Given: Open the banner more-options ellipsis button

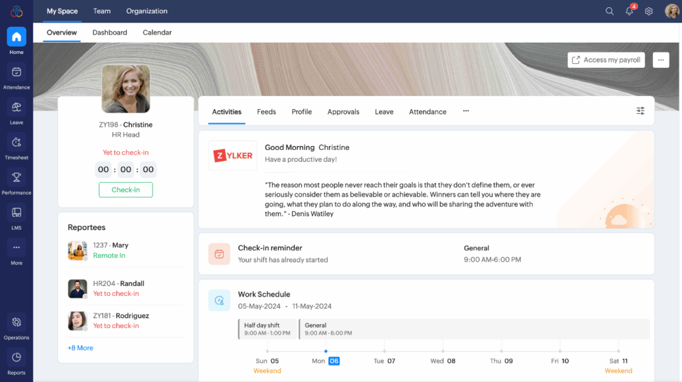Looking at the screenshot, I should [x=661, y=60].
